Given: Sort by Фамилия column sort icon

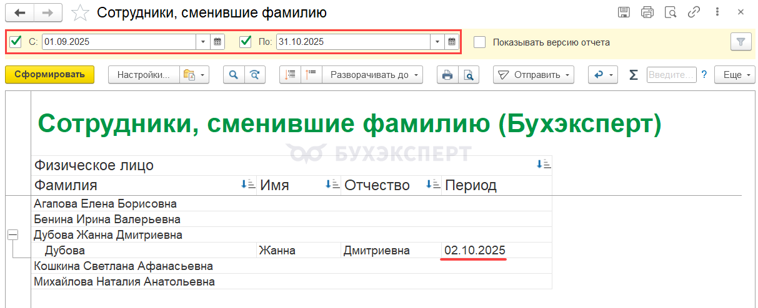Looking at the screenshot, I should click(x=247, y=185).
